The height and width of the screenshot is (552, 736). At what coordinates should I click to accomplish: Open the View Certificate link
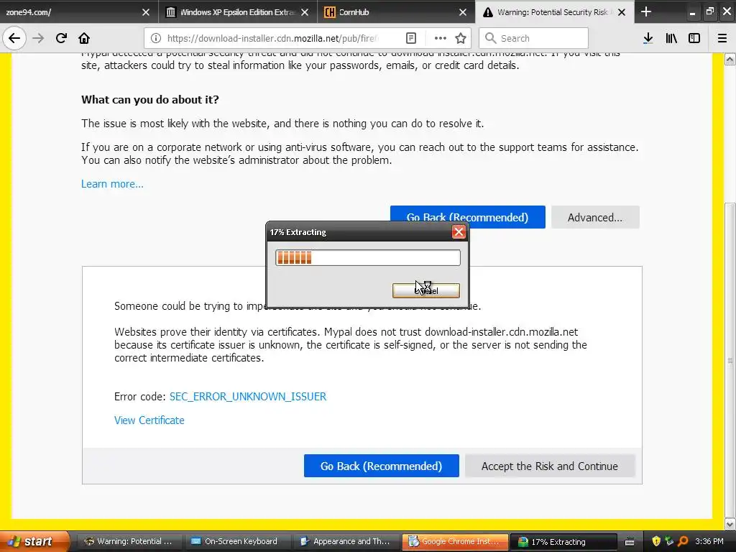(x=149, y=420)
